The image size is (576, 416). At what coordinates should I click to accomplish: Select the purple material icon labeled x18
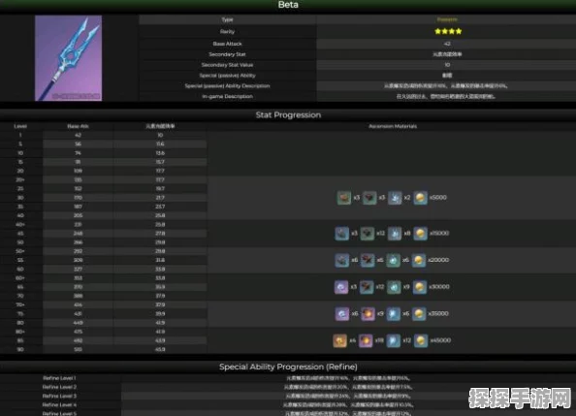click(366, 340)
